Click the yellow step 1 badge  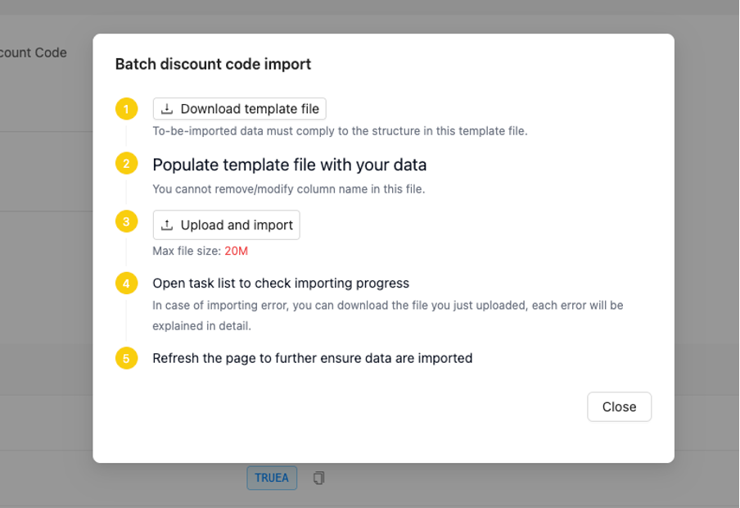(x=126, y=108)
